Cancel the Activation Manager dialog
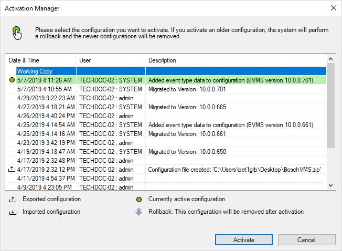Viewport: 342px width, 251px height. coord(307,240)
